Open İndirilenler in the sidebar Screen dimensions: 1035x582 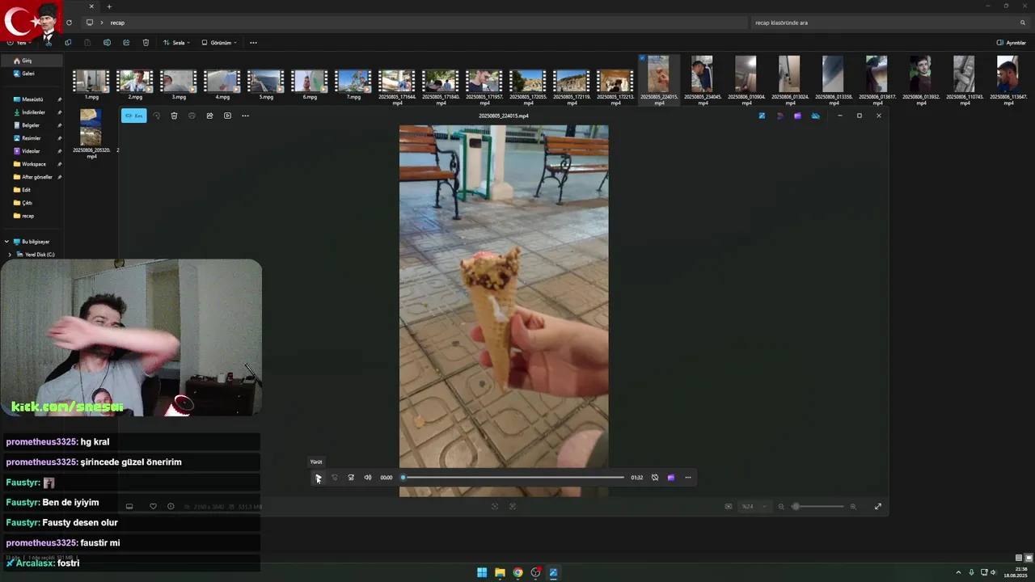click(x=32, y=112)
